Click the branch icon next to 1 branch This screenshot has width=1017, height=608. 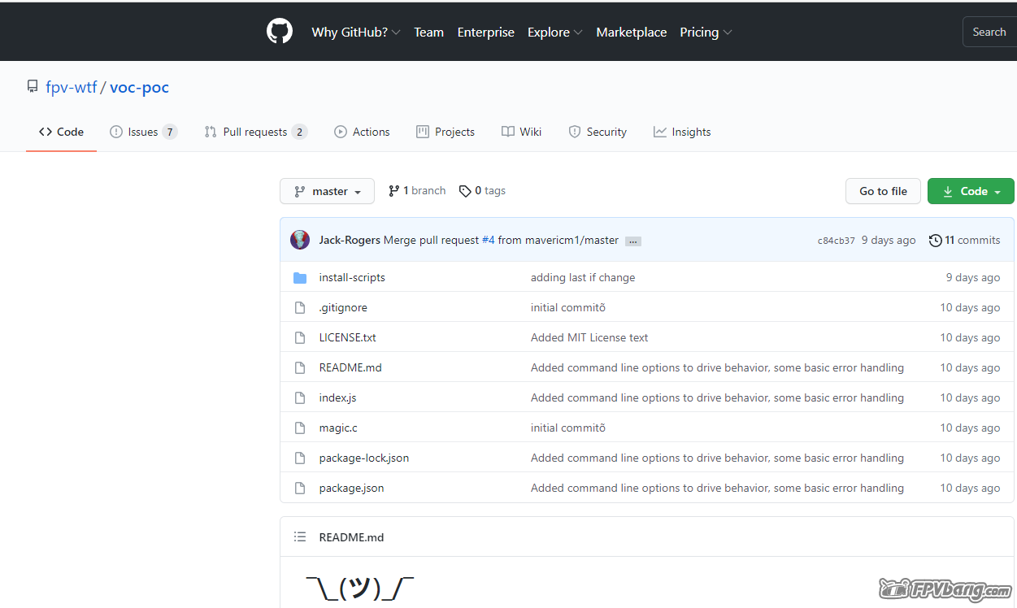click(393, 191)
